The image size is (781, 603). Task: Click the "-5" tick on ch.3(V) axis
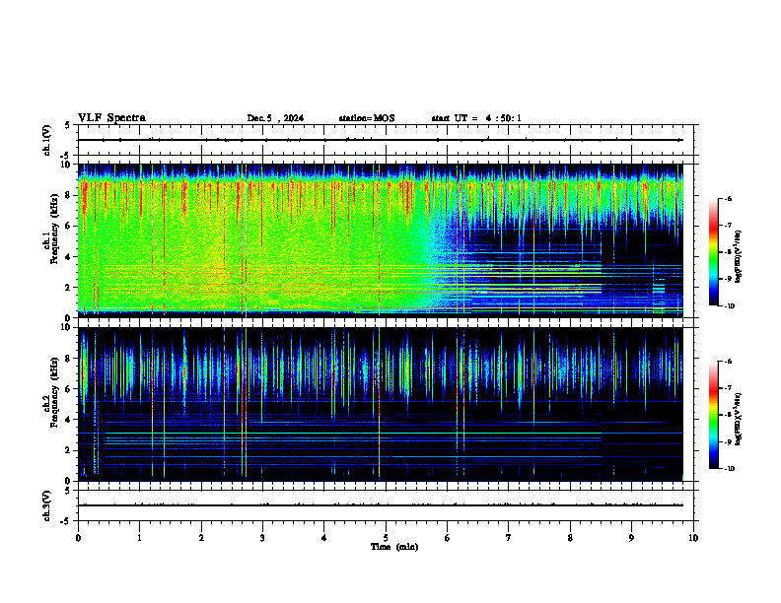tap(67, 521)
